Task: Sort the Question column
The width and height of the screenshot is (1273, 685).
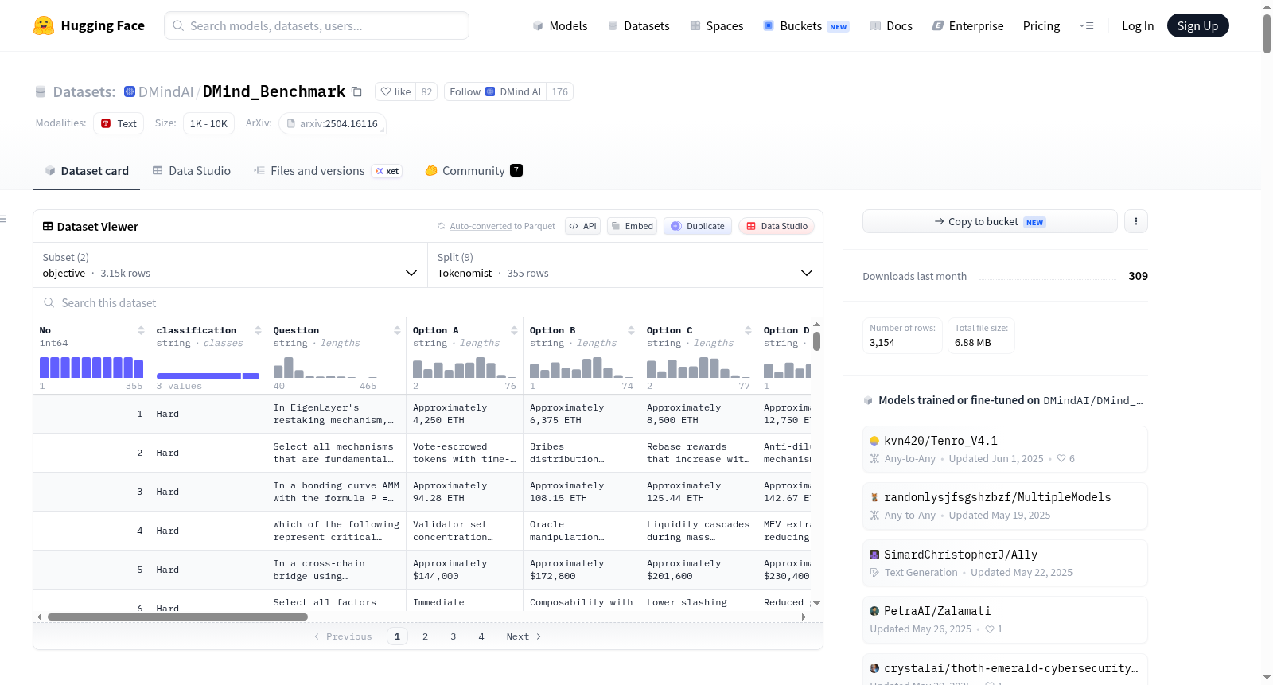Action: click(x=397, y=330)
